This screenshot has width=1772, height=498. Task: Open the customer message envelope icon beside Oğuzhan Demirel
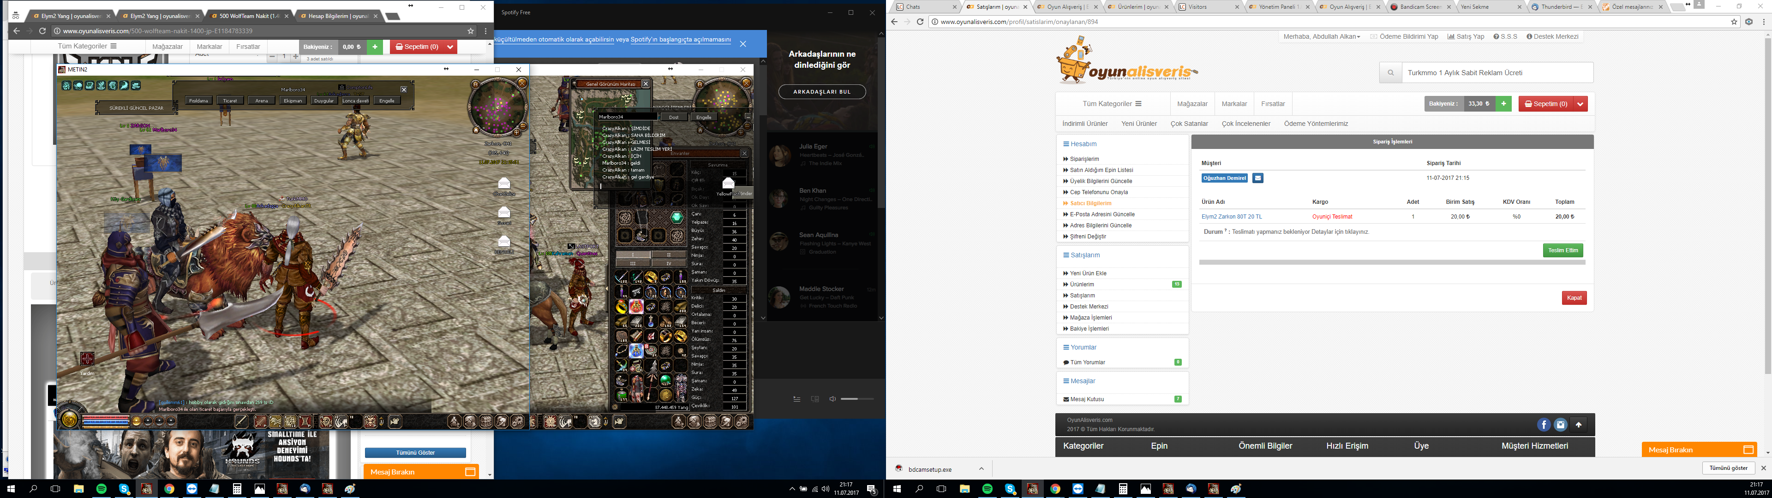click(1257, 178)
